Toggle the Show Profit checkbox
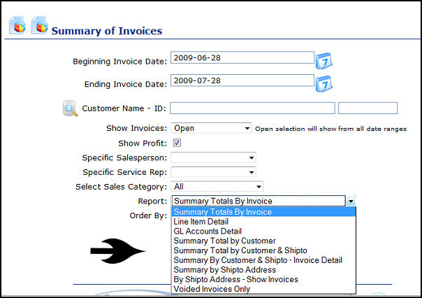Screen dimensions: 422x298 [177, 143]
